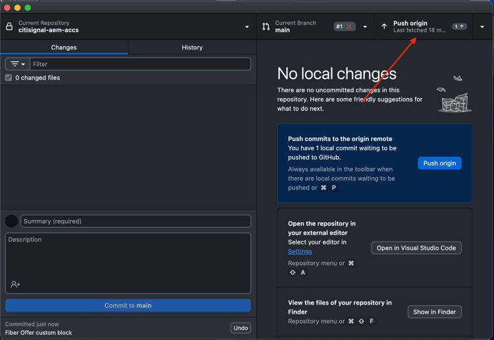Screen dimensions: 494x340
Task: Focus the Filter input field
Action: (140, 64)
